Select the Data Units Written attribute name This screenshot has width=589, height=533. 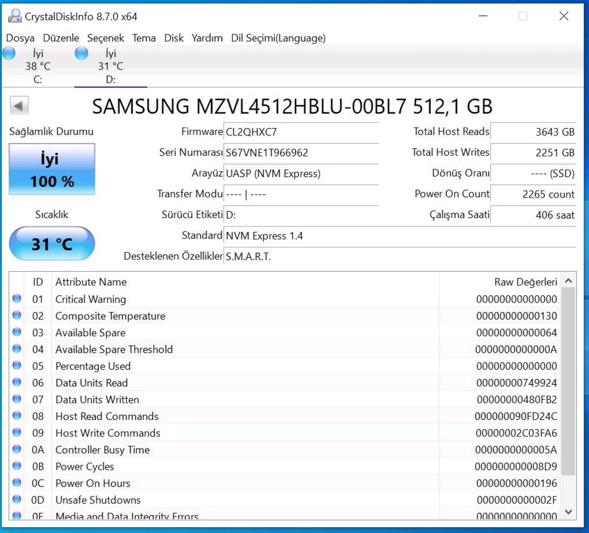click(x=97, y=400)
